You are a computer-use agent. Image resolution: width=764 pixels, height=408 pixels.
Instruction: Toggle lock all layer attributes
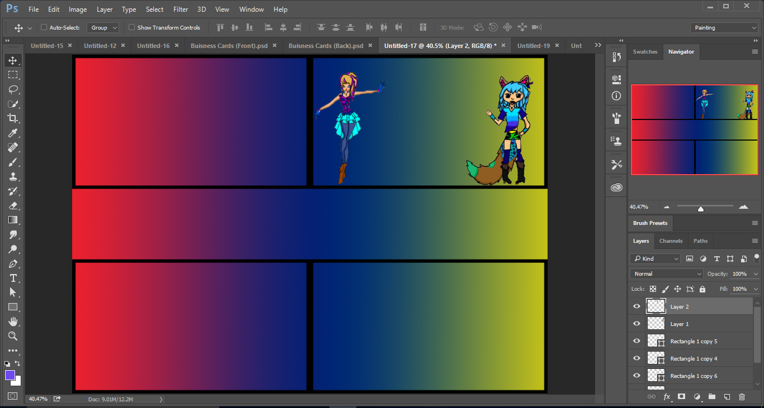[702, 289]
